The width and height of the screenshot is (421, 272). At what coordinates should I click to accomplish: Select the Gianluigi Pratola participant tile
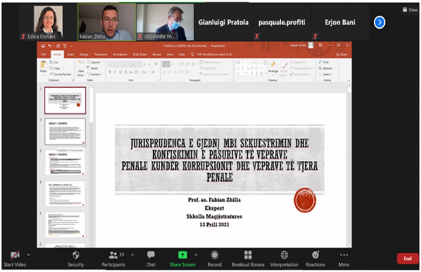223,22
